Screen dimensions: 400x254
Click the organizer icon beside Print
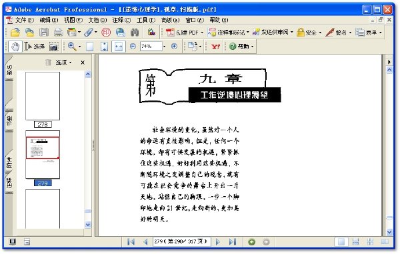pyautogui.click(x=72, y=33)
